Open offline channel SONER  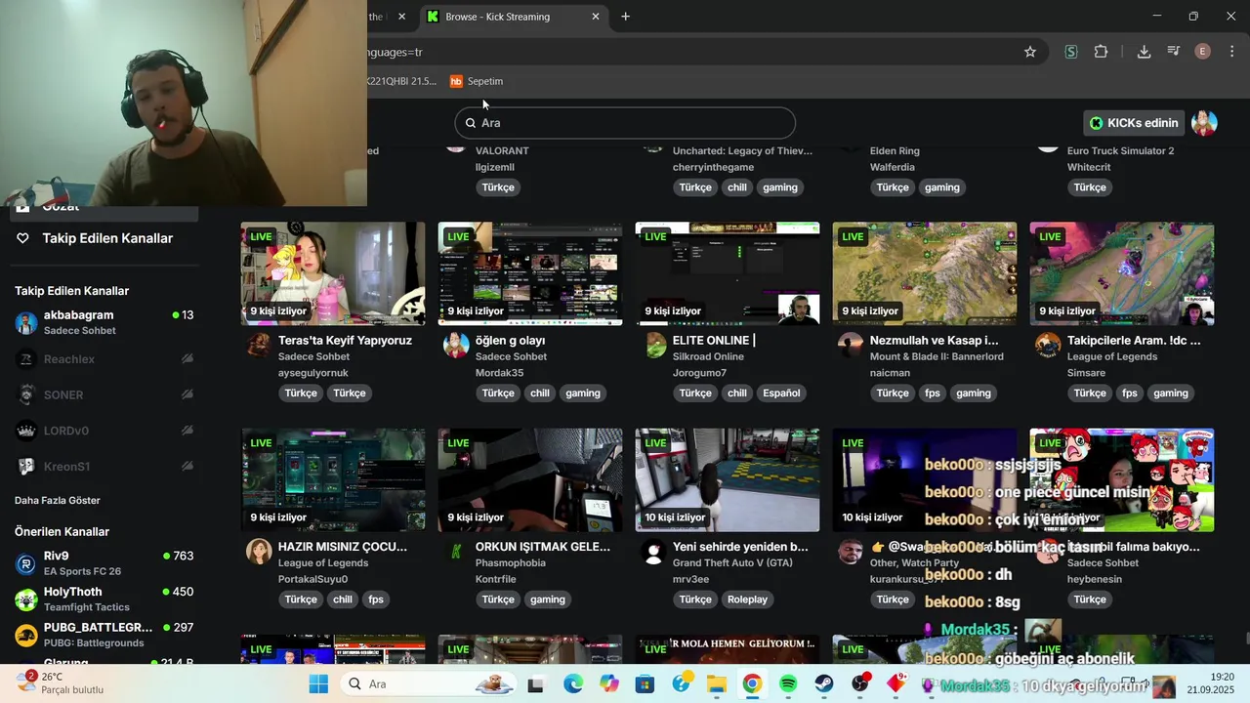(x=104, y=395)
